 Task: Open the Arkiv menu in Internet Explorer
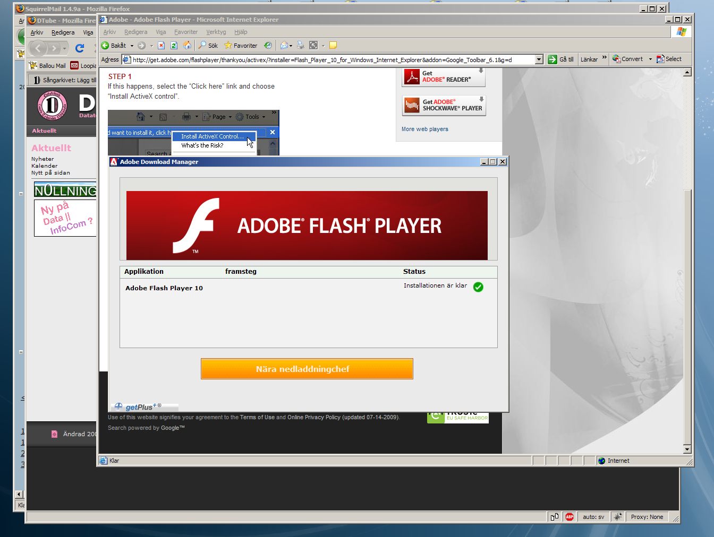pos(109,32)
